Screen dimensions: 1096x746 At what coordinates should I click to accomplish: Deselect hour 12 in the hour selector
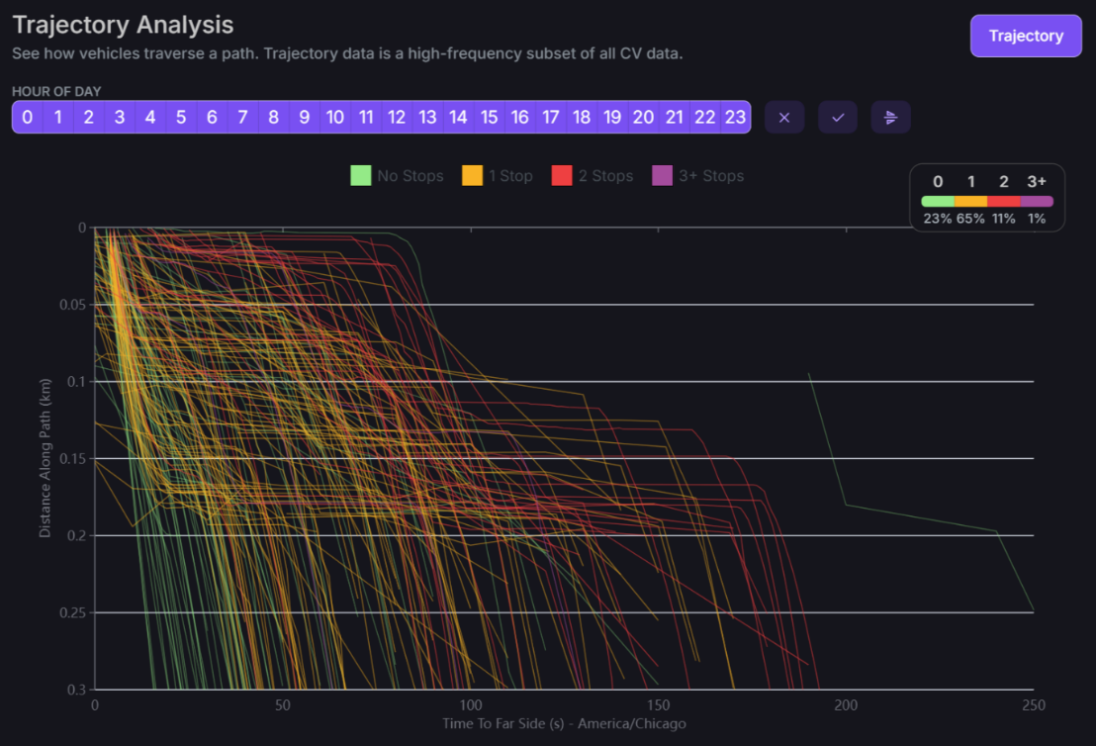click(x=397, y=118)
